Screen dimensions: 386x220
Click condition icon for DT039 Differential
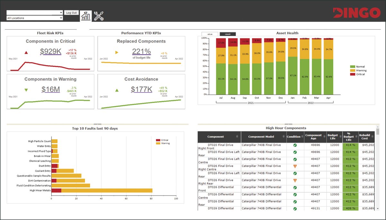[x=295, y=208]
